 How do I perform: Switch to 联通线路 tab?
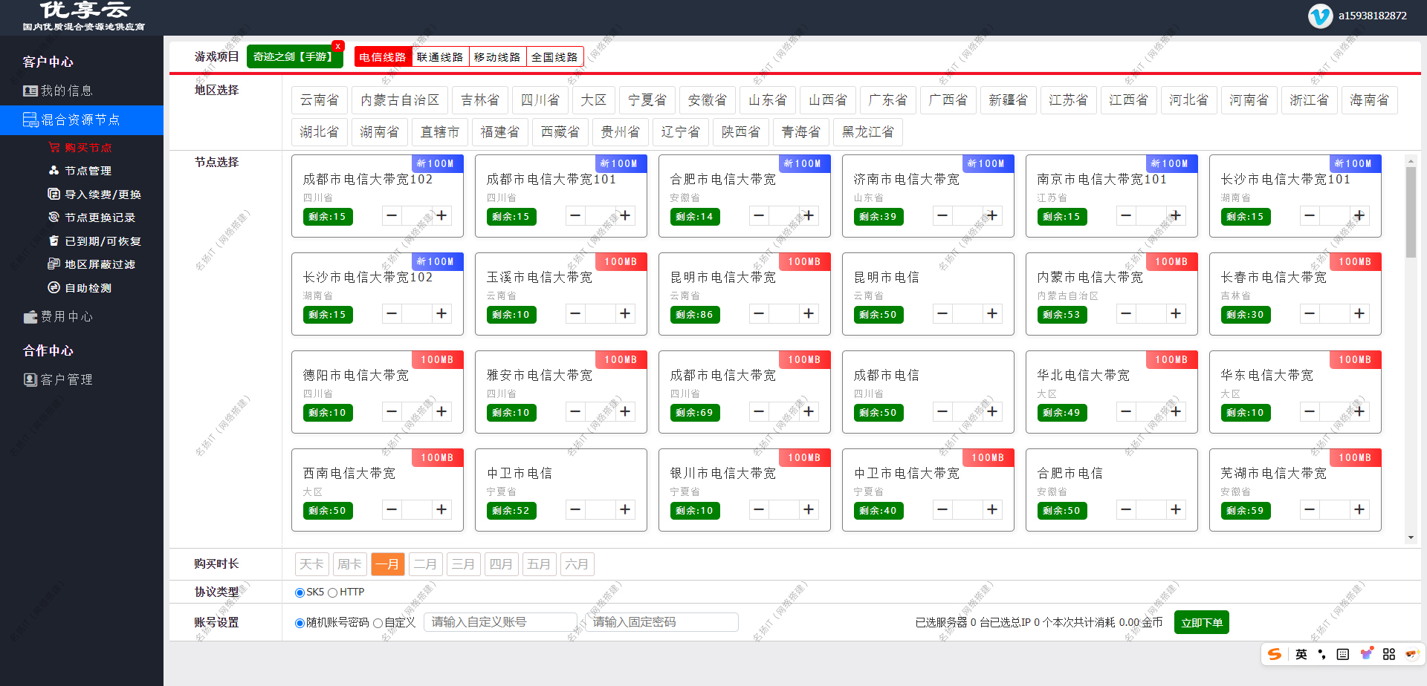(x=441, y=55)
